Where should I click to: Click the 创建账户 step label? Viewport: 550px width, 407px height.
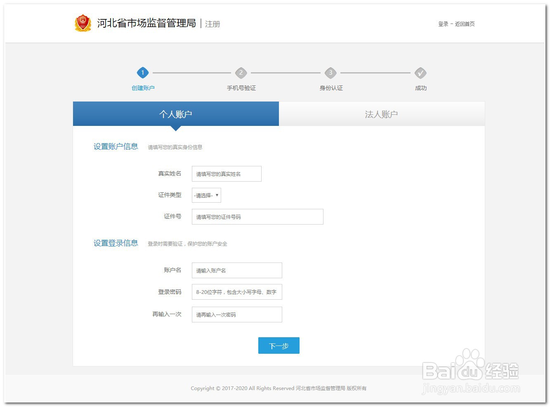click(143, 88)
